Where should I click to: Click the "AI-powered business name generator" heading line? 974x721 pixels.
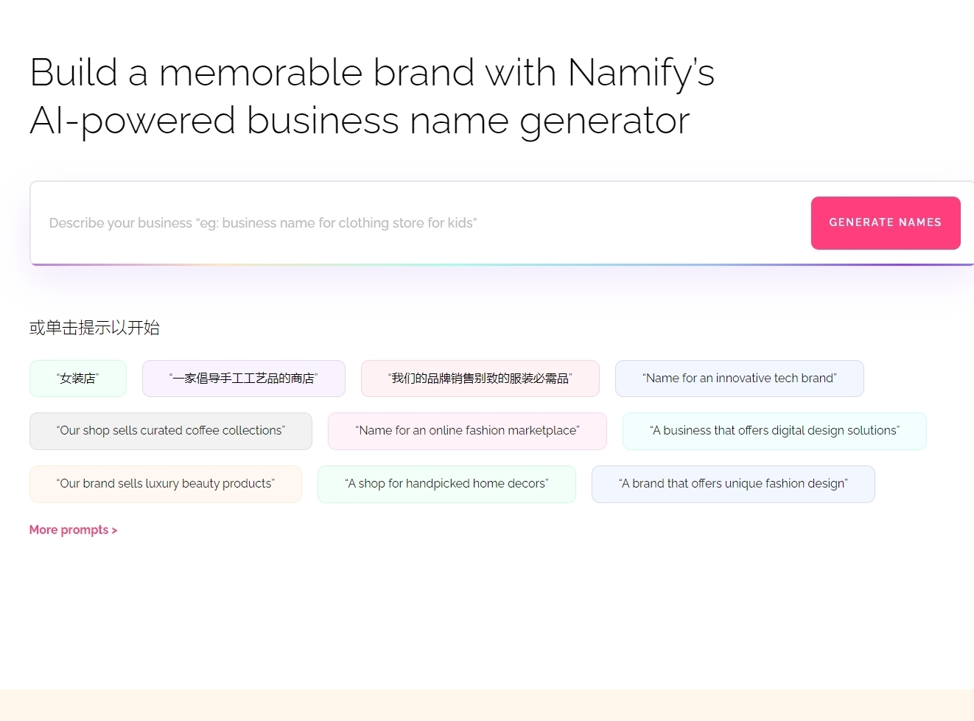[x=360, y=121]
